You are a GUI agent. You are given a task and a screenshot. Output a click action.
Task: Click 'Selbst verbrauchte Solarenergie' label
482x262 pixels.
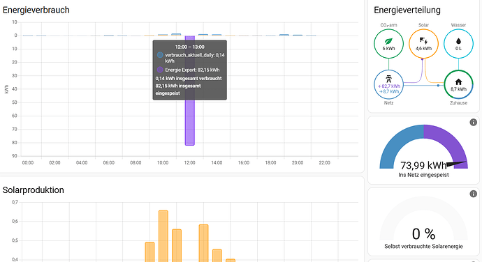(x=423, y=246)
